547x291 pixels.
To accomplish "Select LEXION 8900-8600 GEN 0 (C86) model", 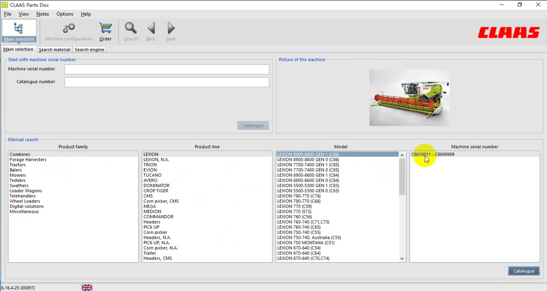I will [338, 160].
